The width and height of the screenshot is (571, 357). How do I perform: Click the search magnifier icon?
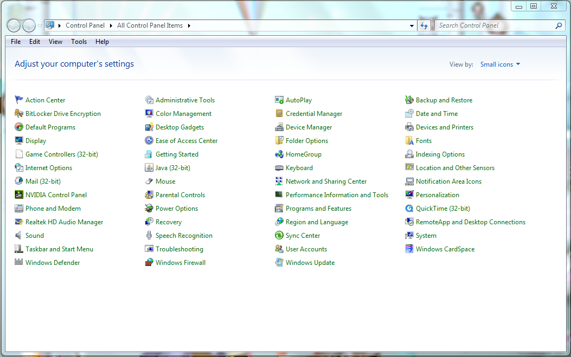point(559,25)
